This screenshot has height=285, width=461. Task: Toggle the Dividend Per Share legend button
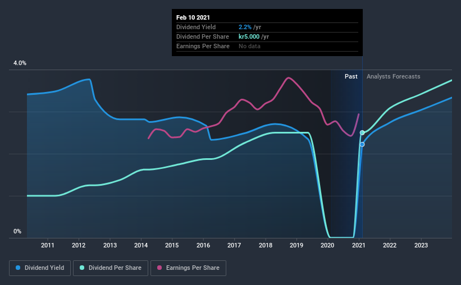tap(111, 268)
